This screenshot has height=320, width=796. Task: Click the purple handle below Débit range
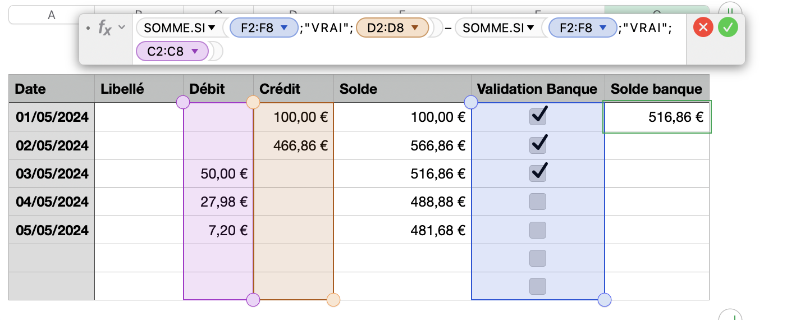pyautogui.click(x=253, y=300)
